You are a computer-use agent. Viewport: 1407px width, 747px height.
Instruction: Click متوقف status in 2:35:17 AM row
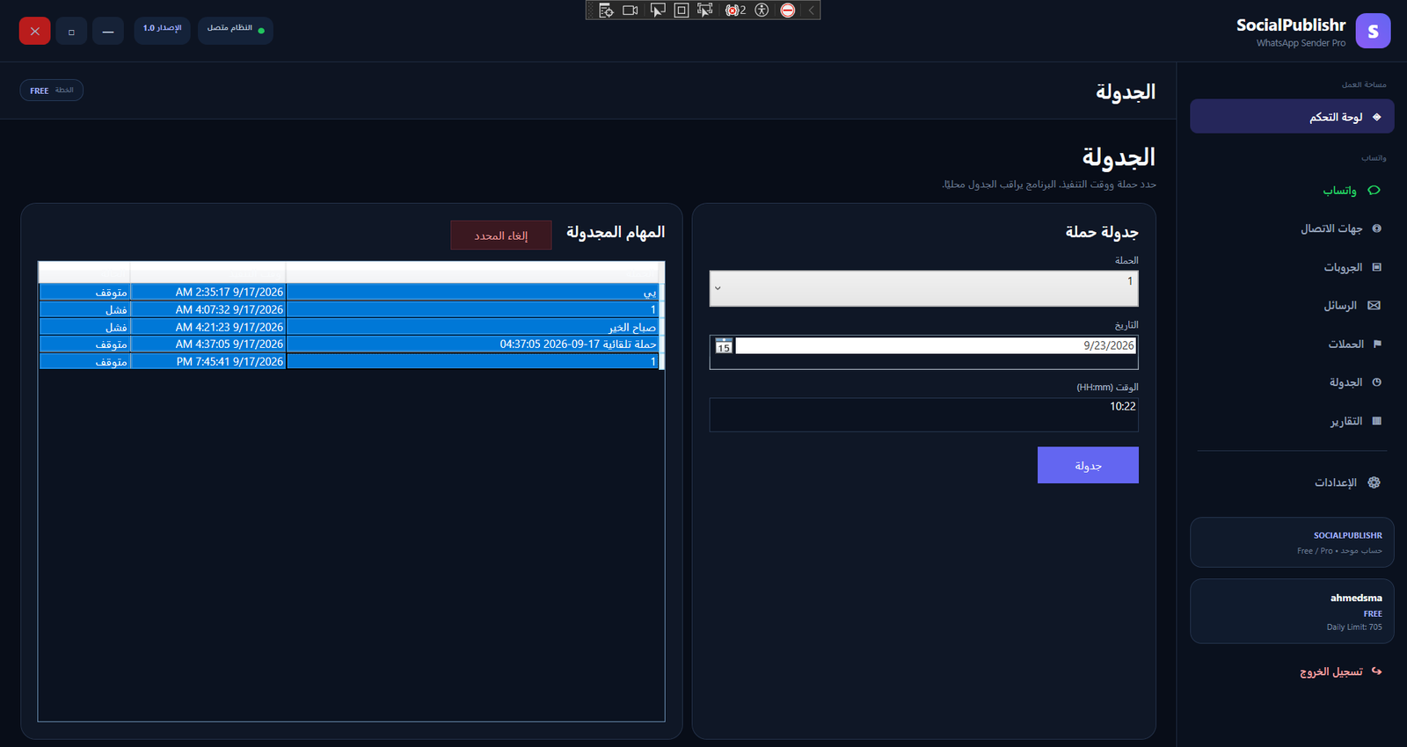111,292
